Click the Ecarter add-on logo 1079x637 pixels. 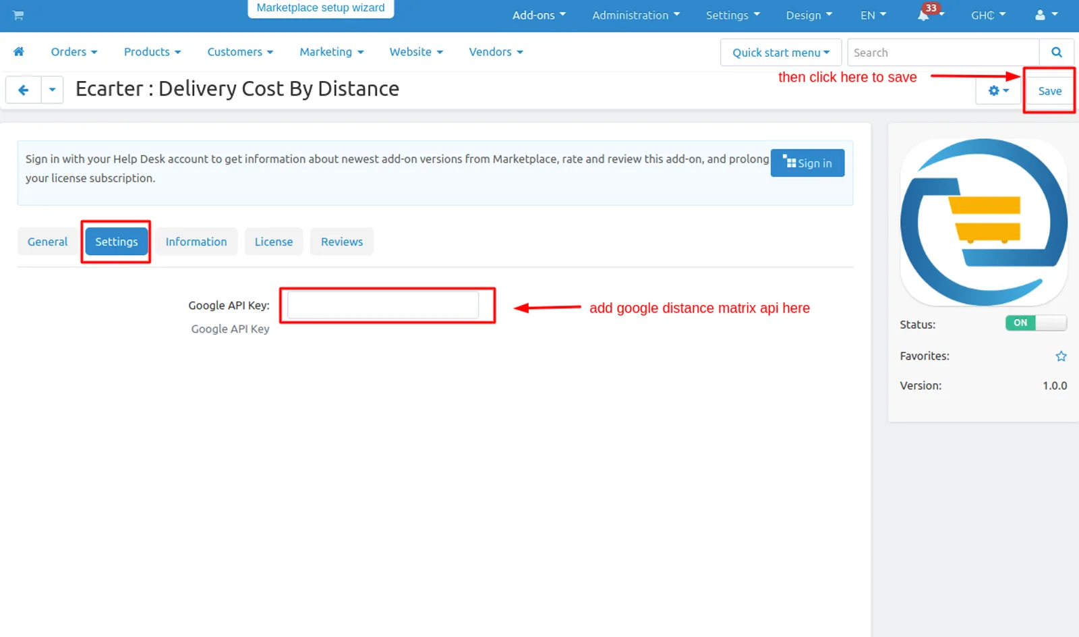point(983,222)
